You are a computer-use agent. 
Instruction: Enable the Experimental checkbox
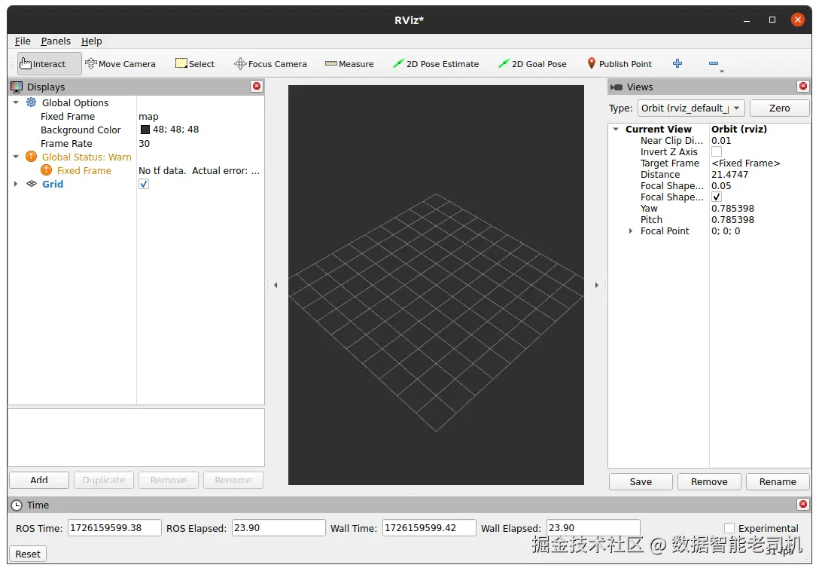tap(729, 528)
